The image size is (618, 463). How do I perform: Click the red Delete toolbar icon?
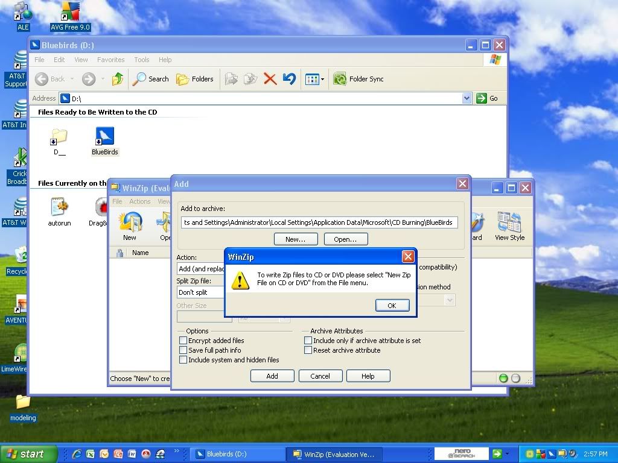270,79
